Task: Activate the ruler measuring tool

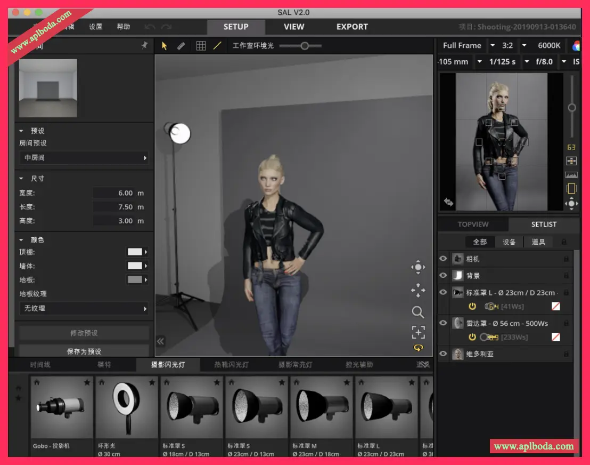Action: pyautogui.click(x=181, y=46)
